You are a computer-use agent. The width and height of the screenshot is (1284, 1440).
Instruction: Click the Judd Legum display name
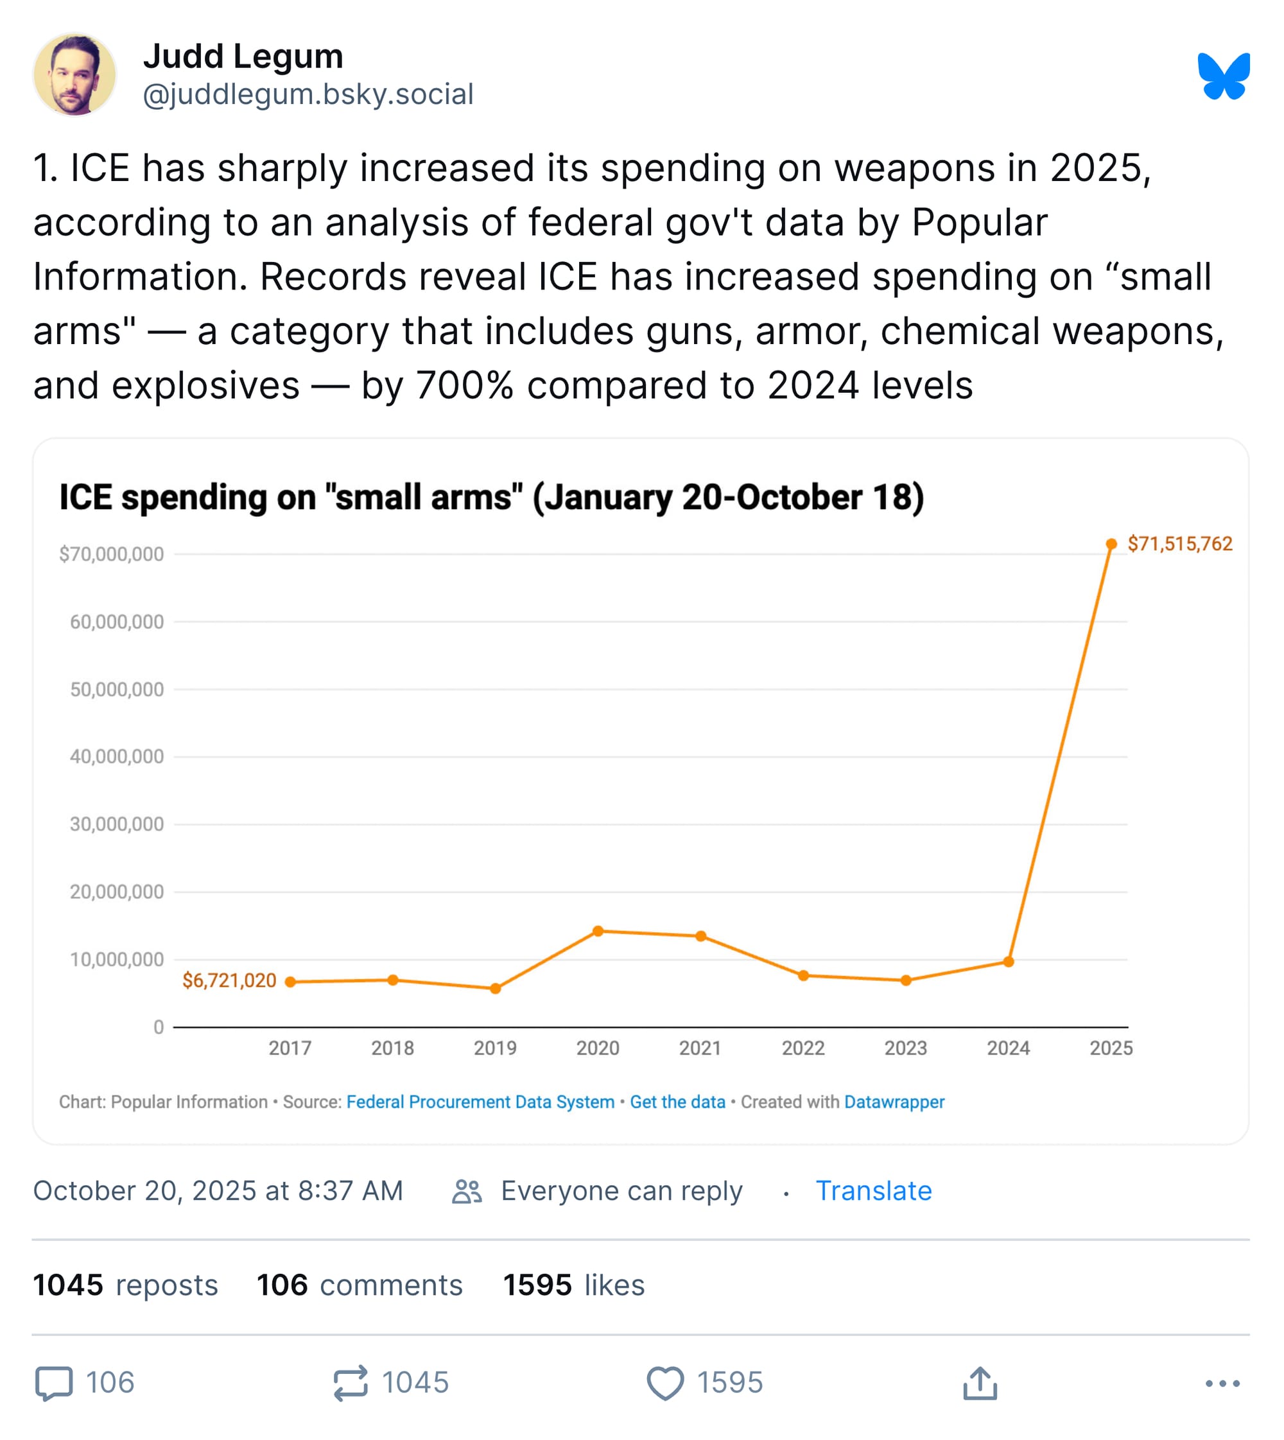[243, 56]
